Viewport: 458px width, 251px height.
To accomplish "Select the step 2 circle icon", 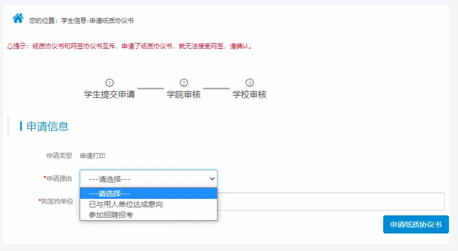I will coord(184,82).
